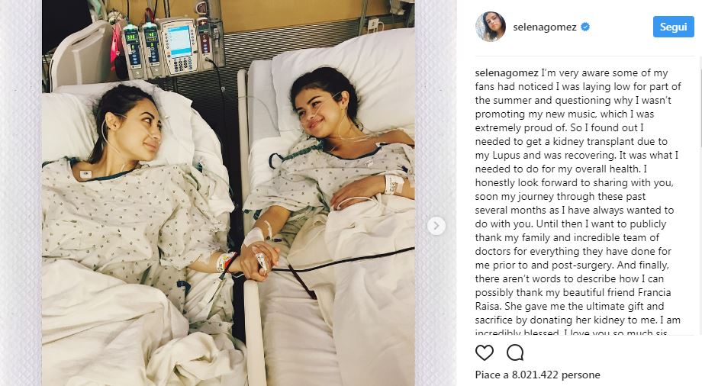Click the IV pump monitor screen in the photo
Image resolution: width=702 pixels, height=386 pixels.
click(x=180, y=40)
